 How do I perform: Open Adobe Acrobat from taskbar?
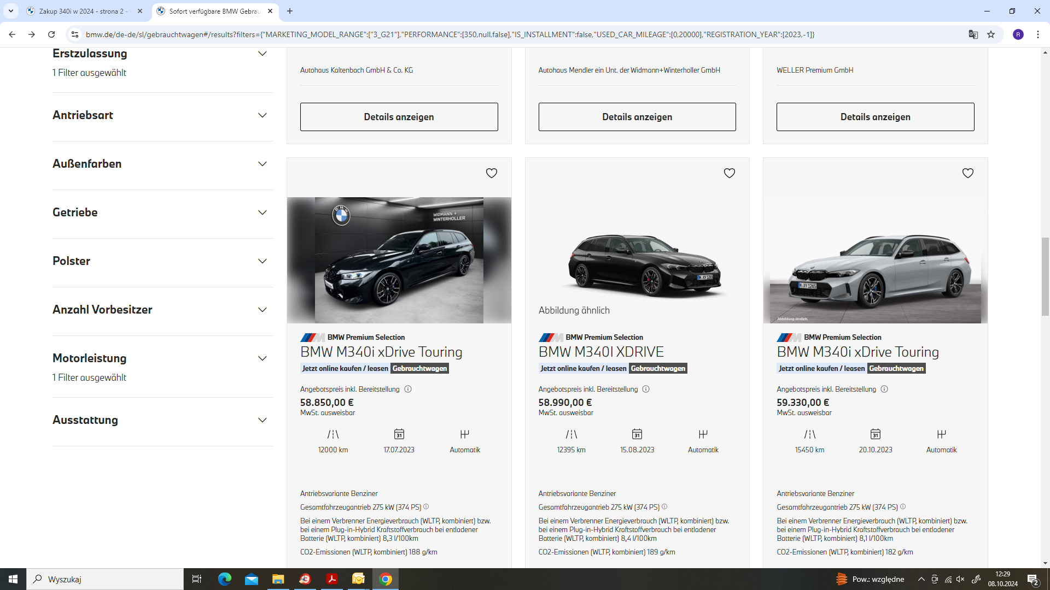[x=332, y=579]
